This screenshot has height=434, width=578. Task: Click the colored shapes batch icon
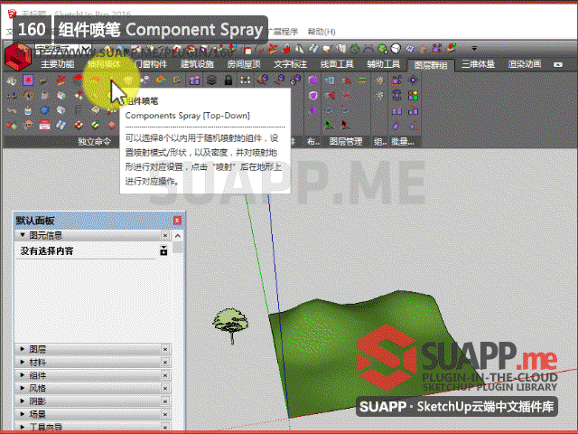point(414,96)
